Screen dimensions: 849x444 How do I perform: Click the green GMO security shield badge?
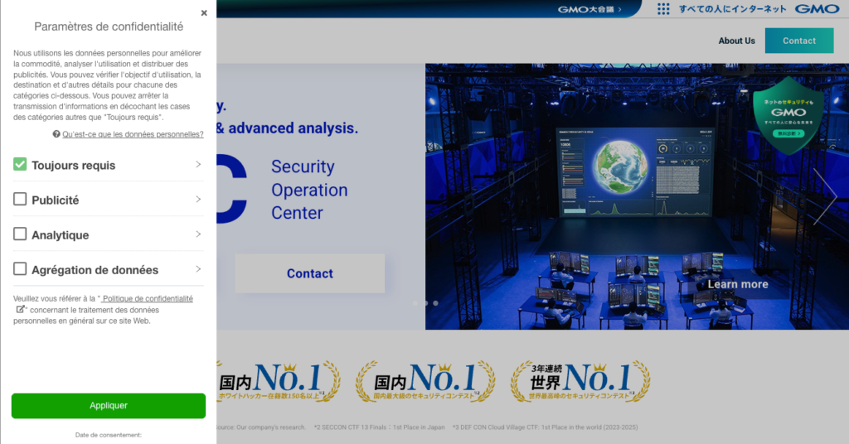(x=788, y=116)
